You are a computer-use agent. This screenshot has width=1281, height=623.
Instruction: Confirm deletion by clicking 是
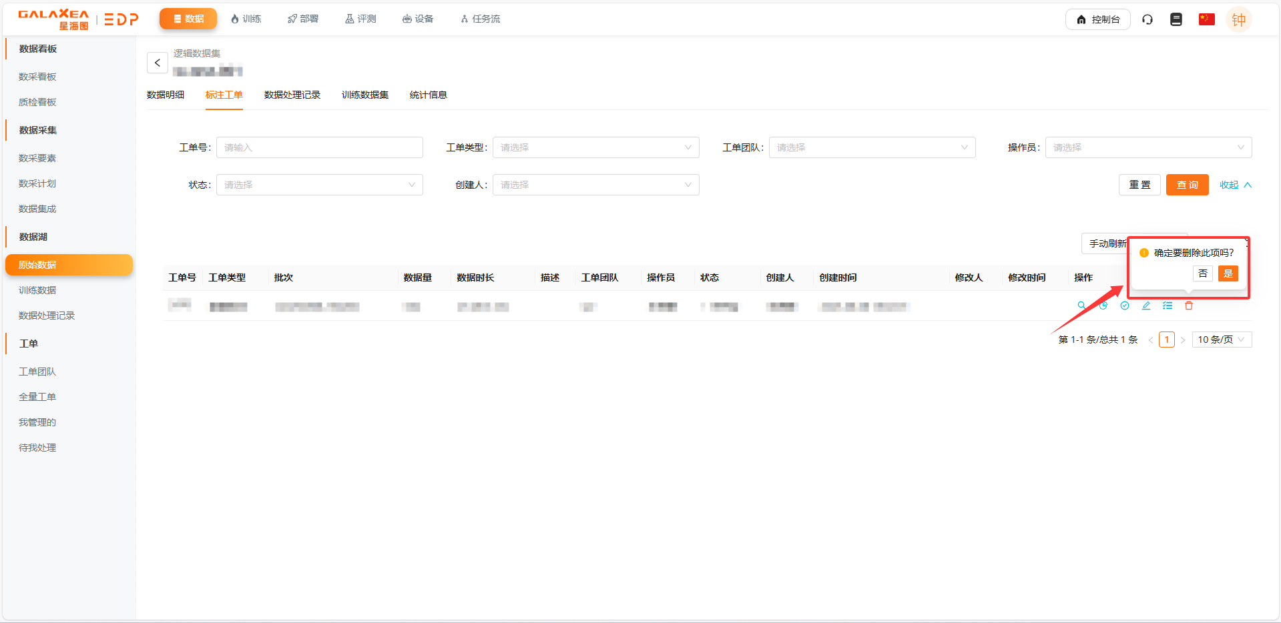1228,273
